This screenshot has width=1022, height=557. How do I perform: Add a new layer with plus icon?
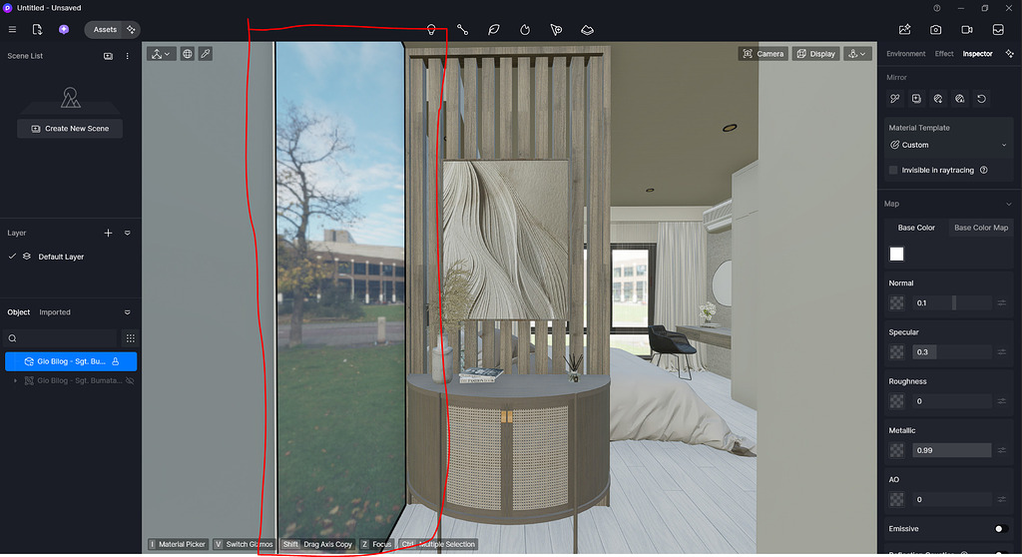(108, 233)
